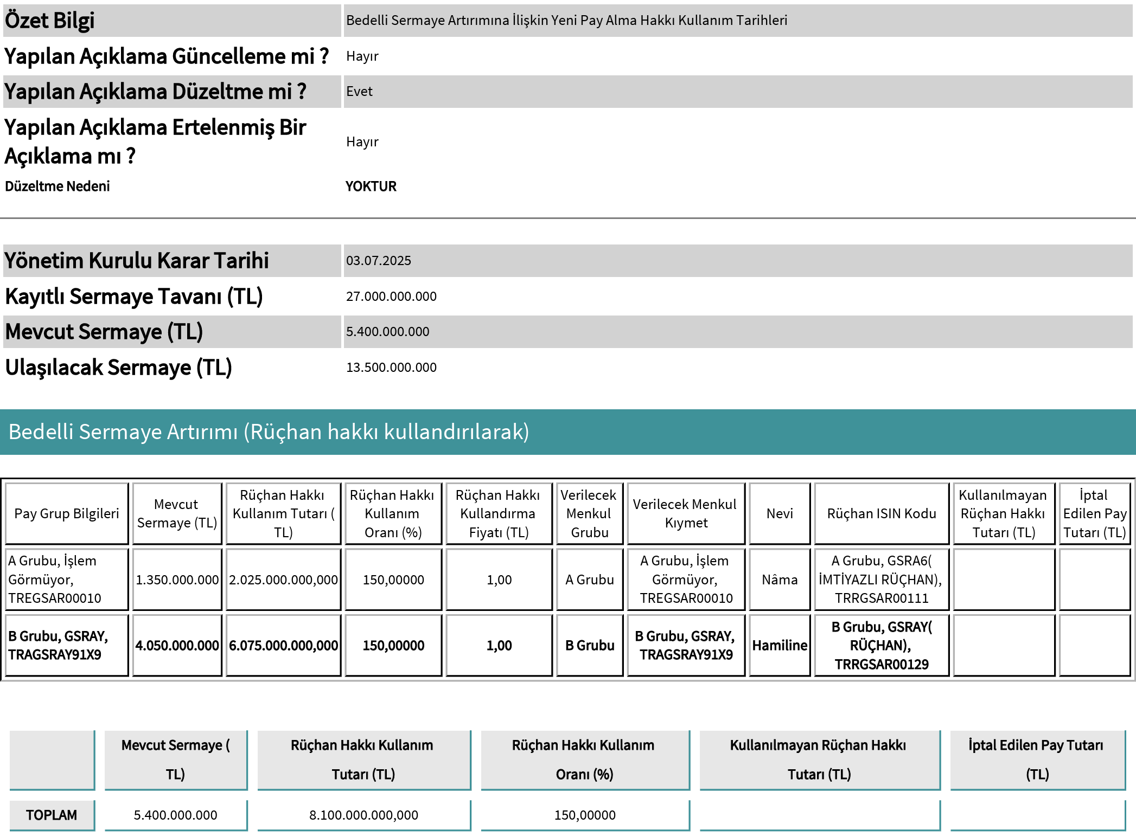Click the 'Düzeltme Nedeni' label
The image size is (1136, 837).
point(57,186)
